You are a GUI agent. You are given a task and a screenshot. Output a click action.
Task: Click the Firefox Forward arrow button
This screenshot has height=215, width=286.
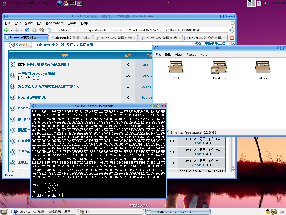[16, 30]
